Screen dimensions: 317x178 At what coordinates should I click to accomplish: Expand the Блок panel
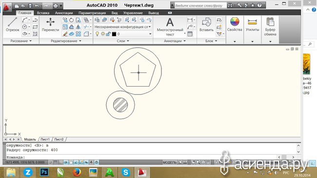coord(211,41)
